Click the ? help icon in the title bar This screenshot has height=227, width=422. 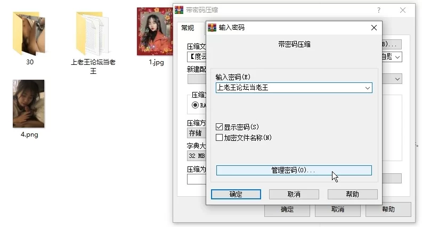(x=378, y=10)
